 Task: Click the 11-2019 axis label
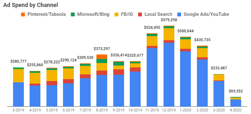(x=152, y=110)
